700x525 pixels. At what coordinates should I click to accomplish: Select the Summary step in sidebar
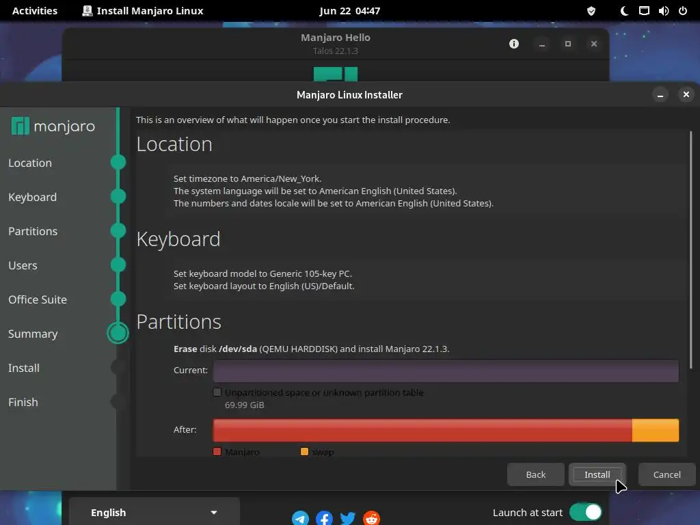click(33, 334)
